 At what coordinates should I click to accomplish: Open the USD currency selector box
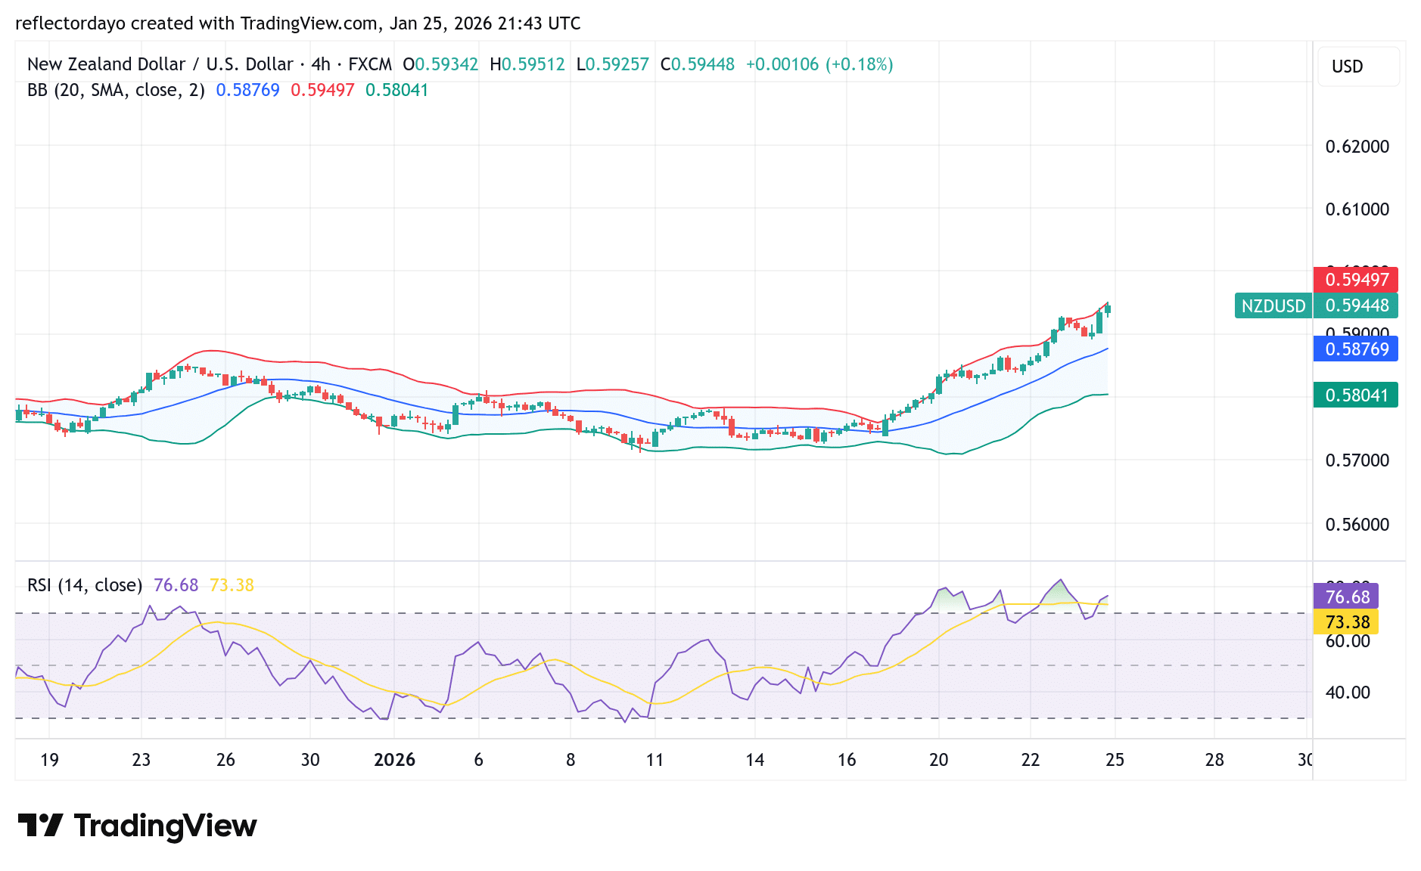coord(1357,67)
